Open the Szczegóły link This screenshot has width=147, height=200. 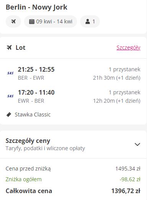tap(128, 48)
